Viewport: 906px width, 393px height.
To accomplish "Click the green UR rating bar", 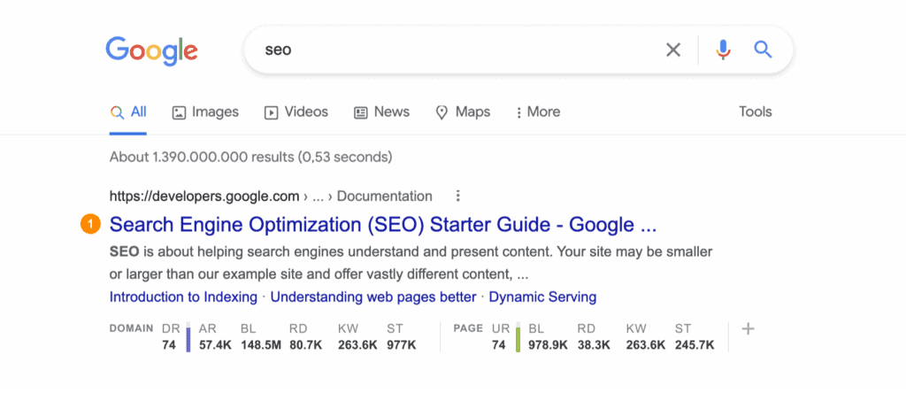I will [518, 337].
